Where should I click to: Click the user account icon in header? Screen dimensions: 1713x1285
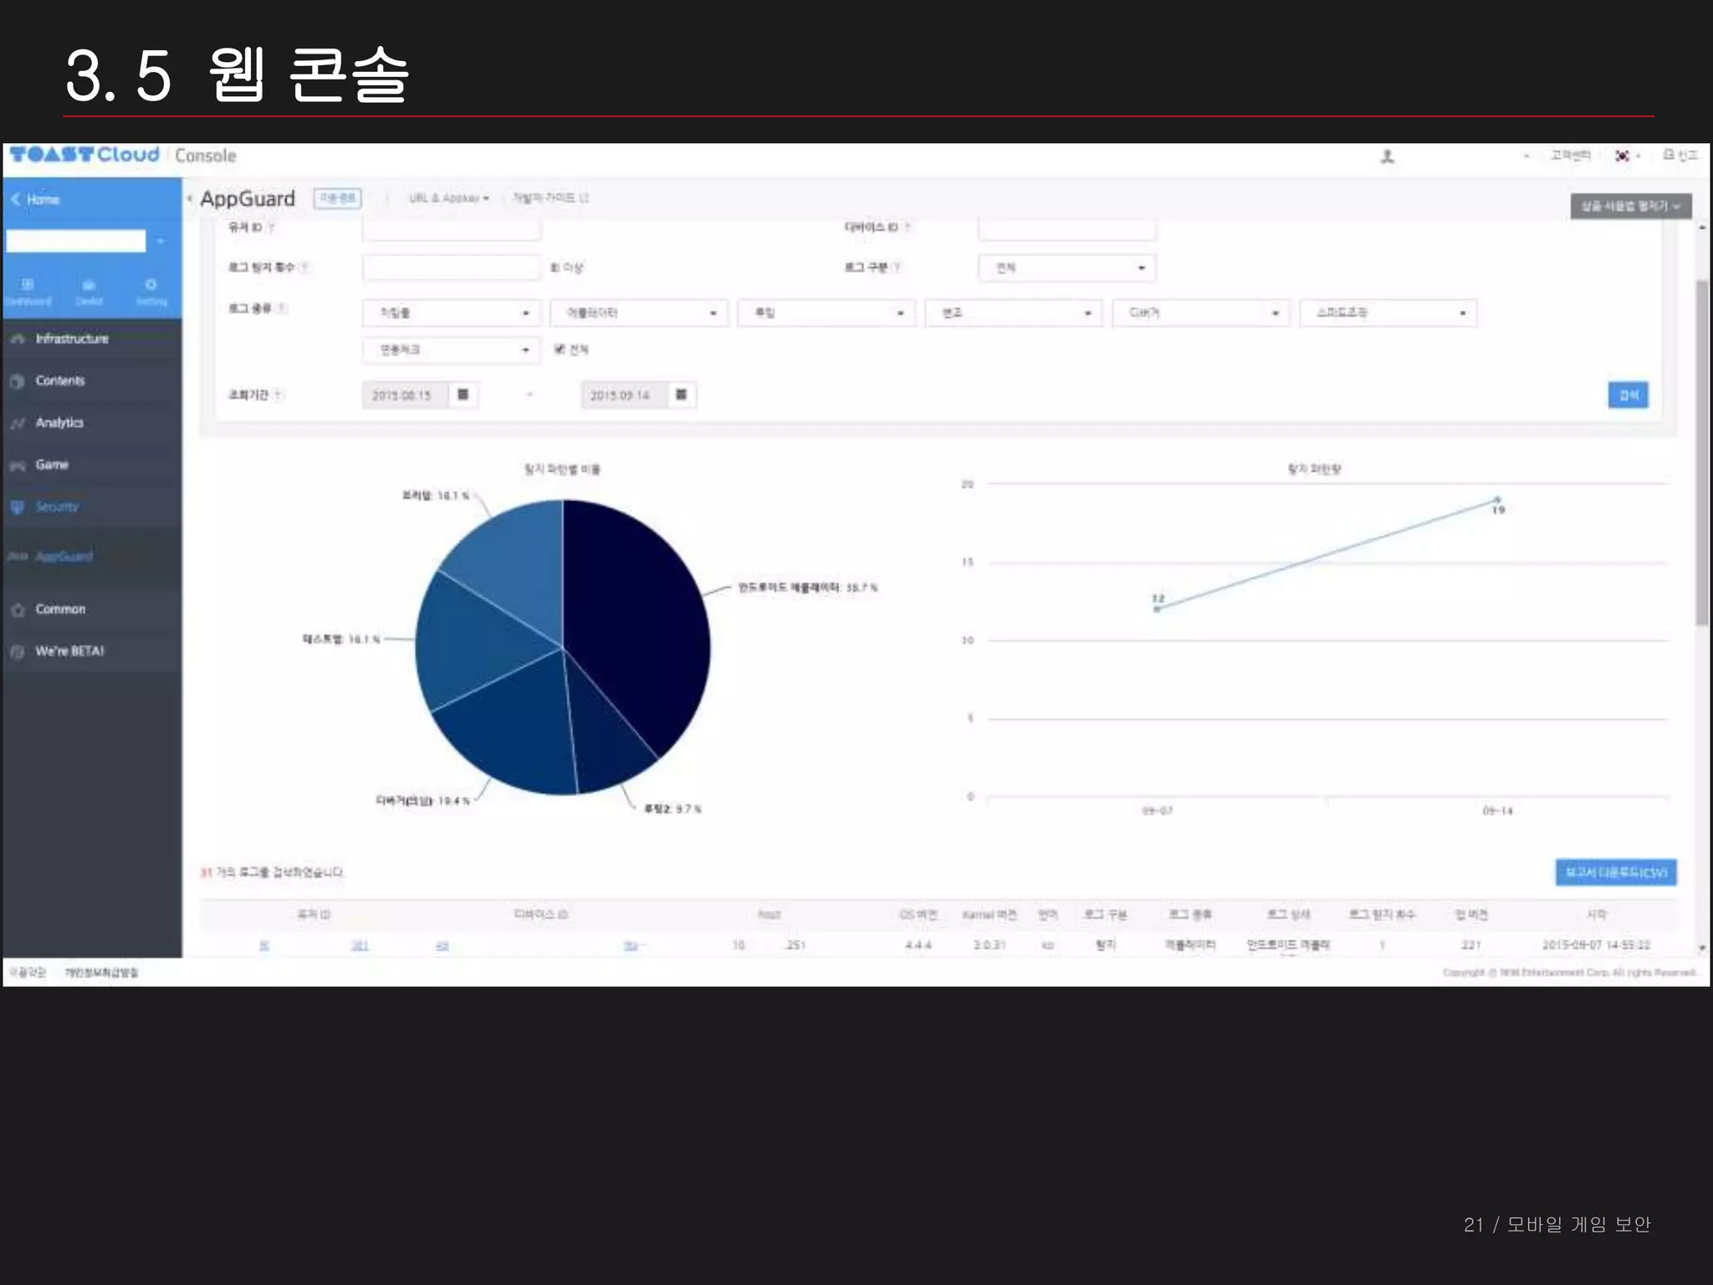[1388, 156]
